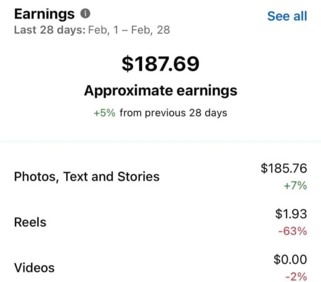The width and height of the screenshot is (321, 282).
Task: Open the See all earnings link
Action: pos(287,16)
